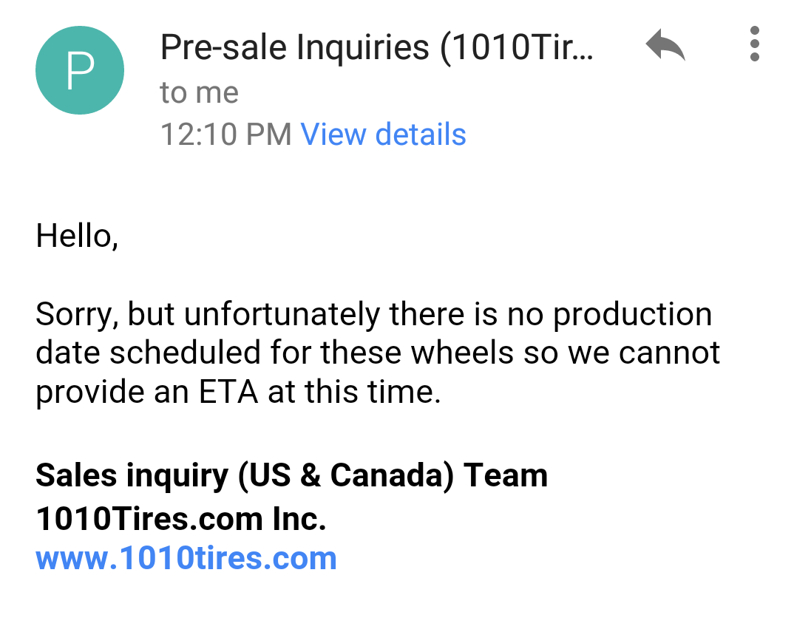
Task: Click the word "ETA" in the message
Action: click(x=228, y=392)
